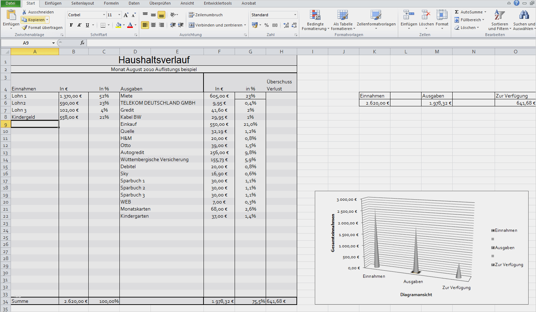Open the Corbel font name dropdown

point(104,15)
